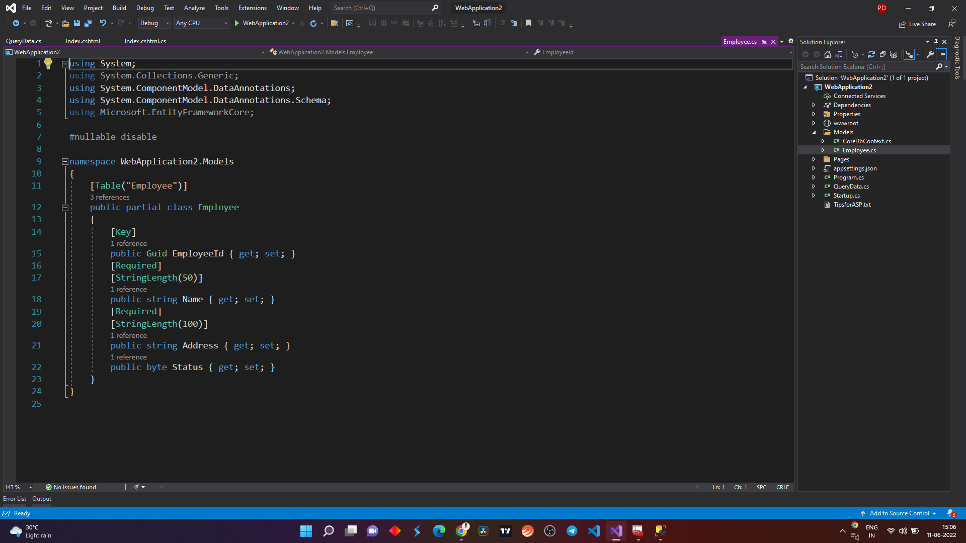Toggle Pending Changes filter in Solution Explorer
This screenshot has height=543, width=966.
click(x=855, y=54)
